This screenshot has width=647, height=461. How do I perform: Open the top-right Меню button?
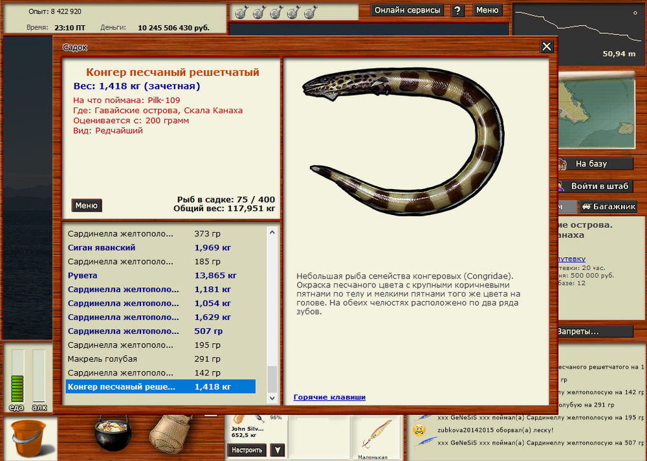point(487,10)
